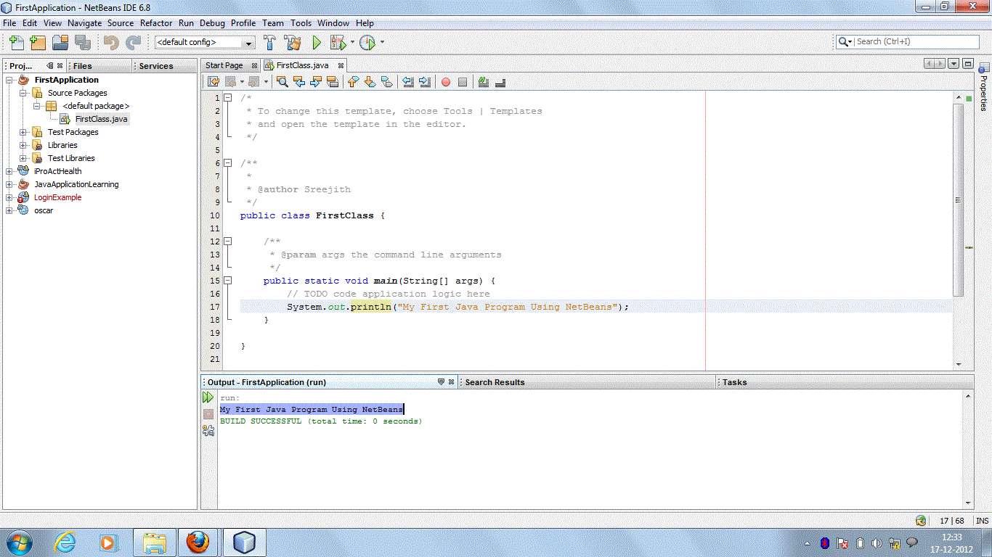Click the Undo arrow in the main toolbar
992x557 pixels.
pyautogui.click(x=111, y=42)
